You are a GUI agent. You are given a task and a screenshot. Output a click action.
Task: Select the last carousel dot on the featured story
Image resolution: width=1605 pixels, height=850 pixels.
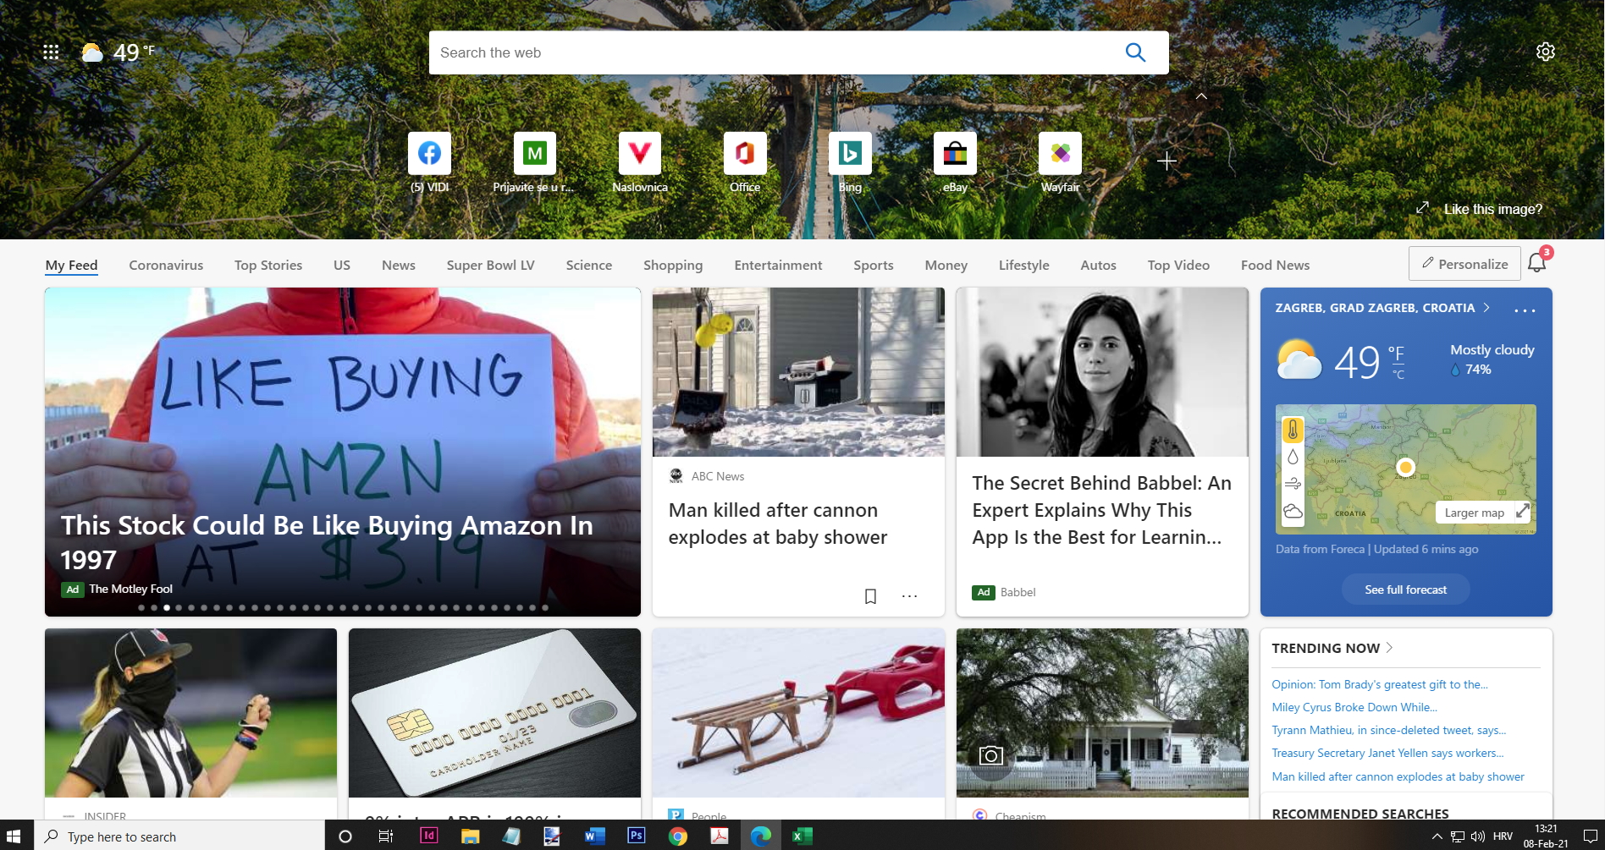(x=545, y=607)
